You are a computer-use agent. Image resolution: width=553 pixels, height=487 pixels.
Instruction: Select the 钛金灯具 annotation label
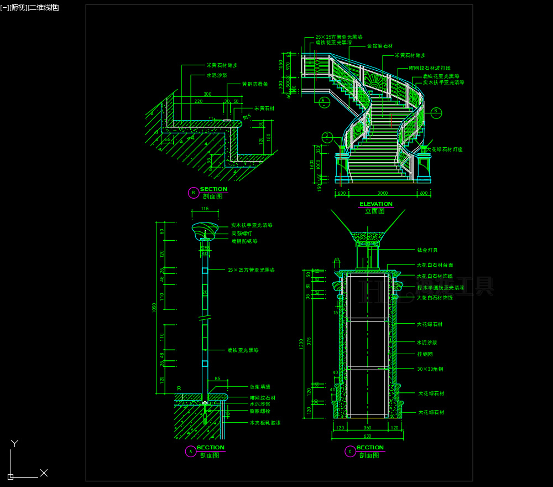coord(427,250)
